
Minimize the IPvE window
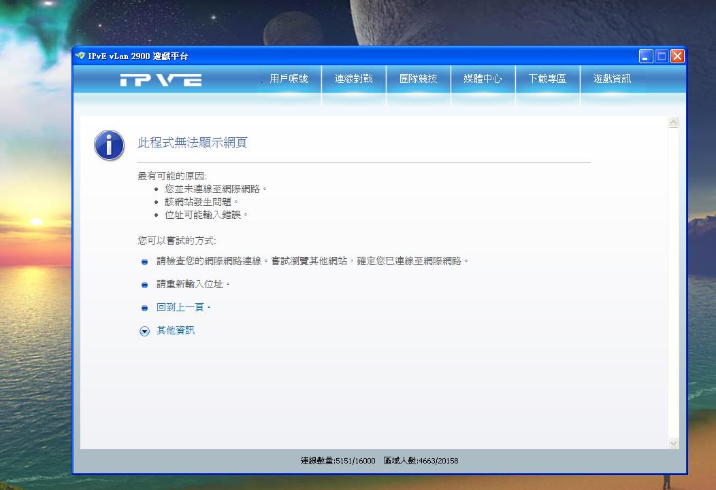point(646,56)
